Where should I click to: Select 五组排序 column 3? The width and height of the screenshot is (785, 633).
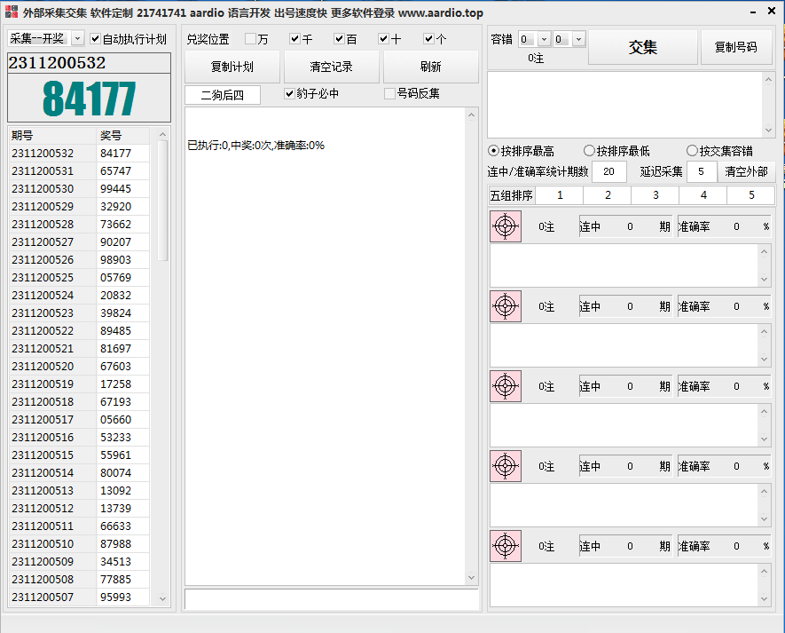click(655, 195)
